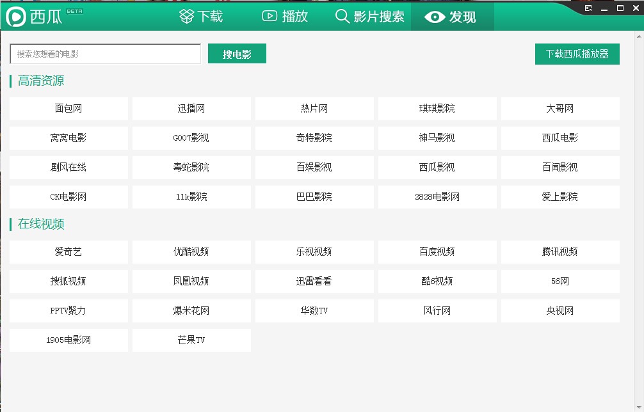Click the scrollbar up arrow

coord(639,36)
